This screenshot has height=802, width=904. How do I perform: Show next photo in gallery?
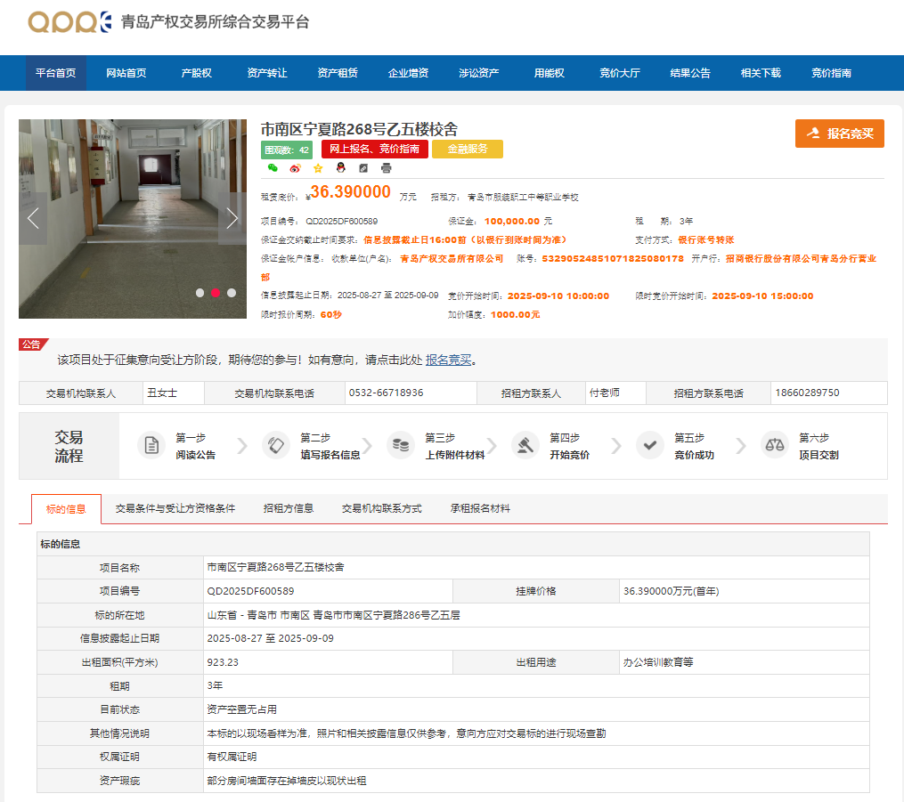click(x=232, y=218)
